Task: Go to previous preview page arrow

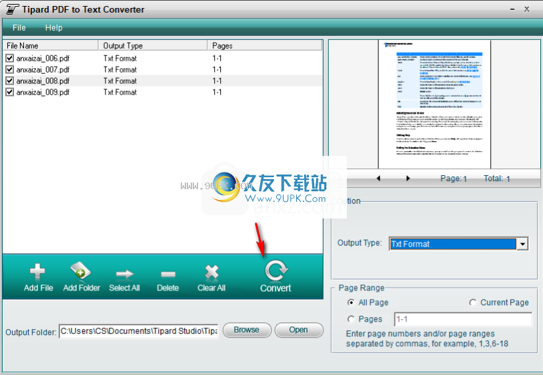Action: click(x=378, y=179)
